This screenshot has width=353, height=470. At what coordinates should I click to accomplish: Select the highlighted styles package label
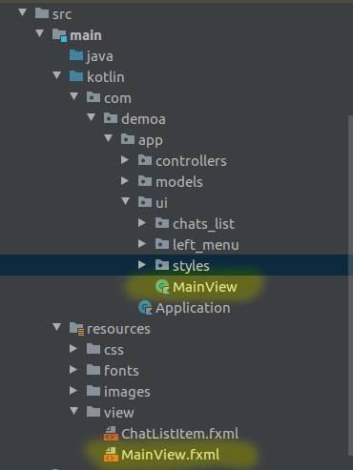click(191, 266)
